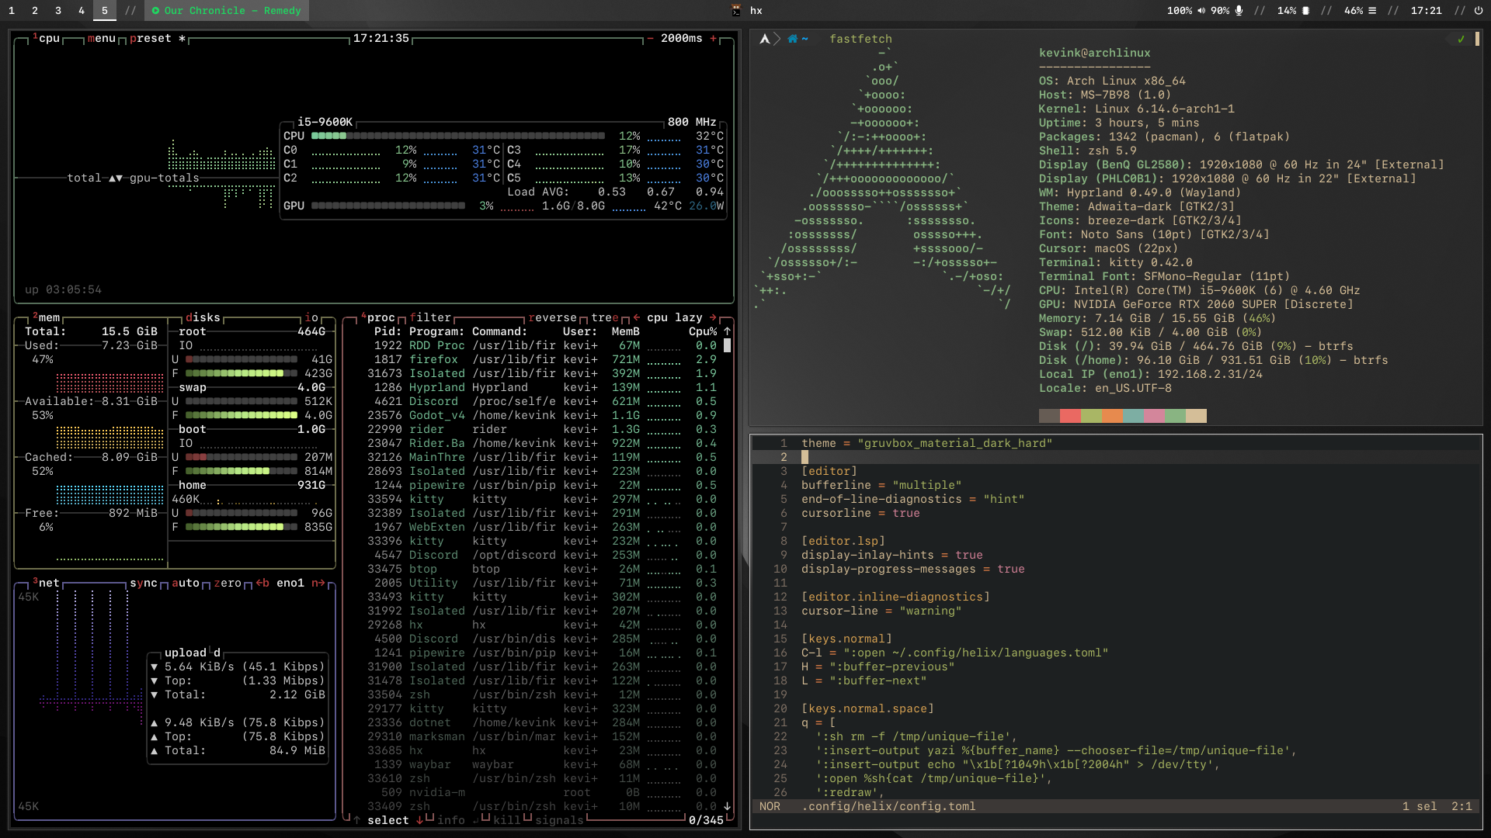
Task: Toggle zero for network totals
Action: click(x=228, y=583)
